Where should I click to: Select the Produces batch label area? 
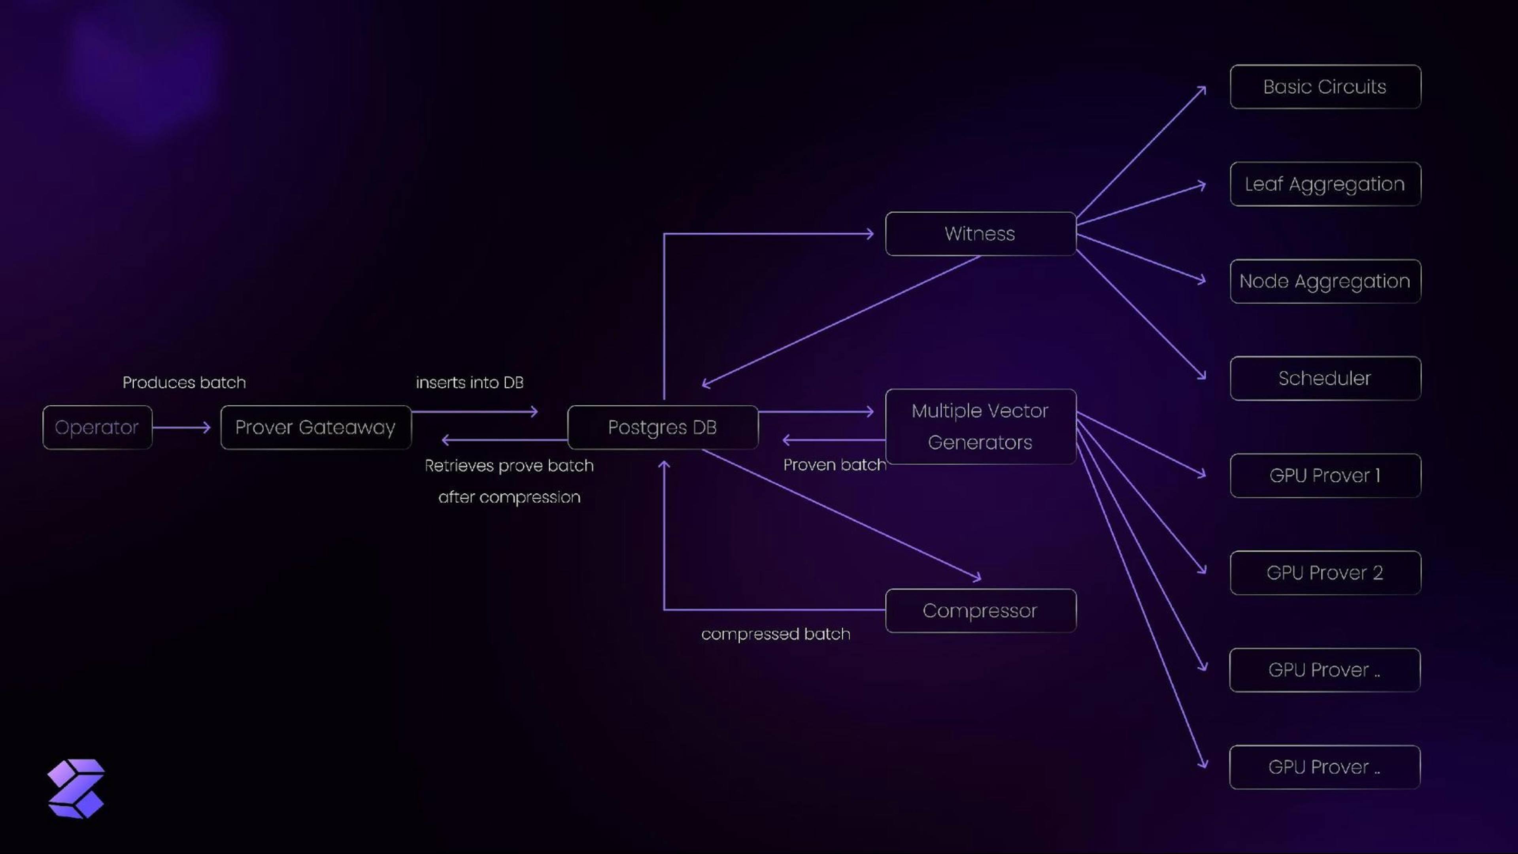click(x=183, y=382)
